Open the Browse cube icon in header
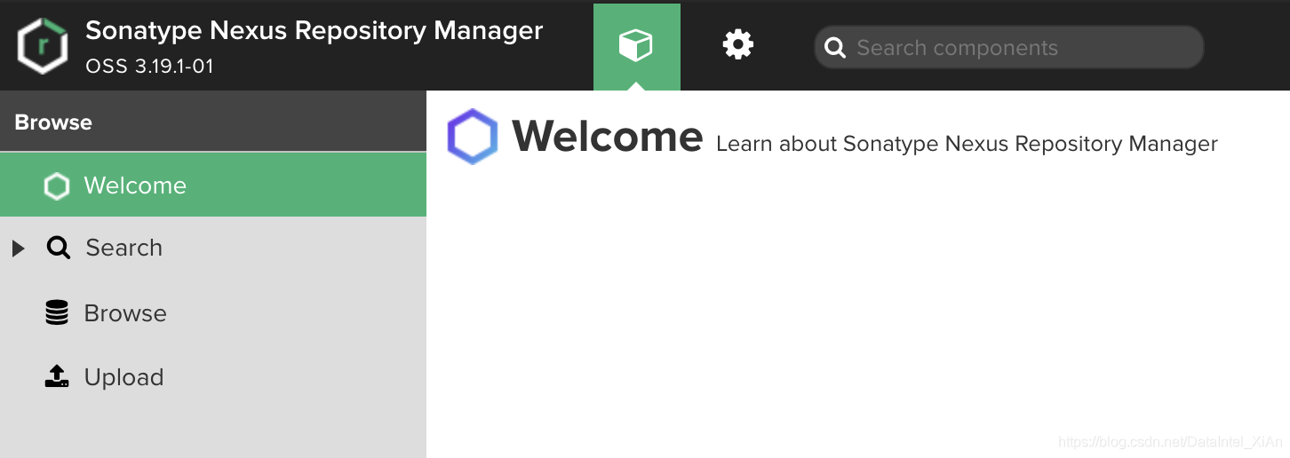The image size is (1290, 458). 636,45
